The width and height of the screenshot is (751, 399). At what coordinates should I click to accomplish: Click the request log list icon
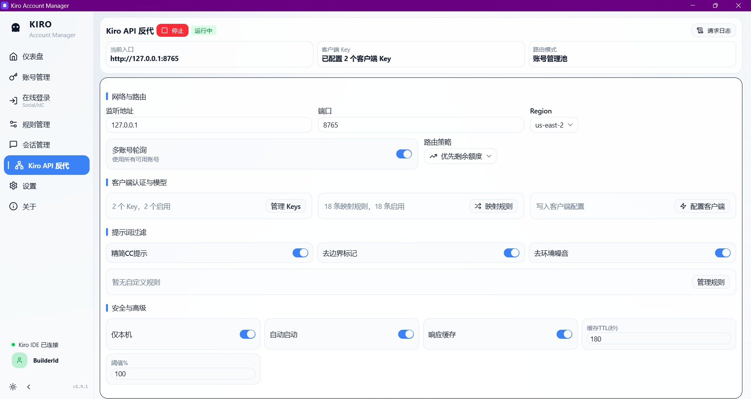pos(700,31)
